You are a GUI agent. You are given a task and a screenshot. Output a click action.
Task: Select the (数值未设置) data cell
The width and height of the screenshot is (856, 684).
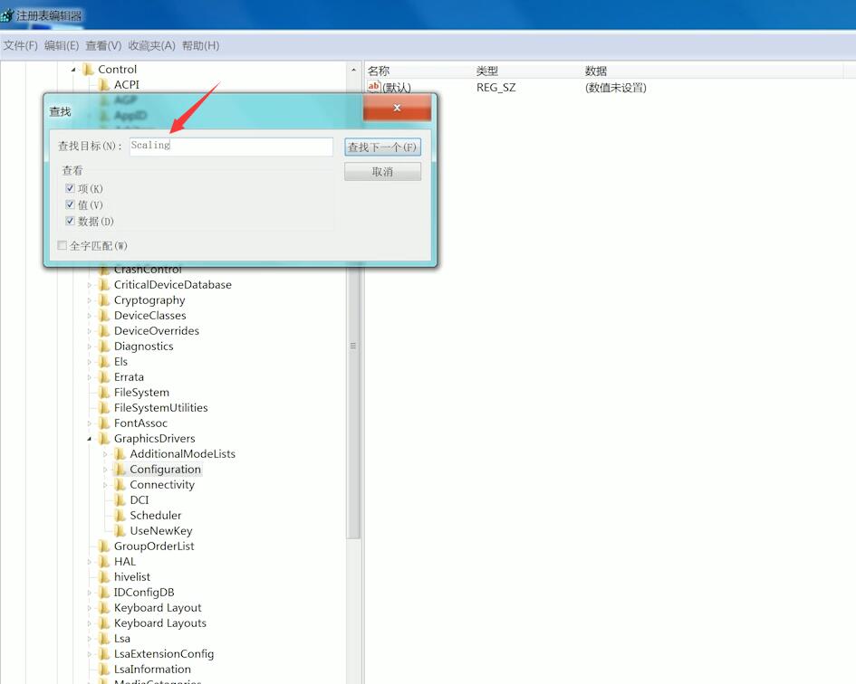click(x=615, y=88)
